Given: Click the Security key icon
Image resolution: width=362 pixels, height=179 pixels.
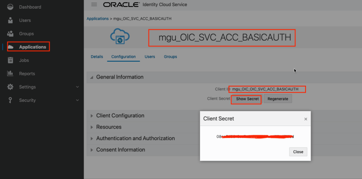Looking at the screenshot, I should click(x=10, y=100).
